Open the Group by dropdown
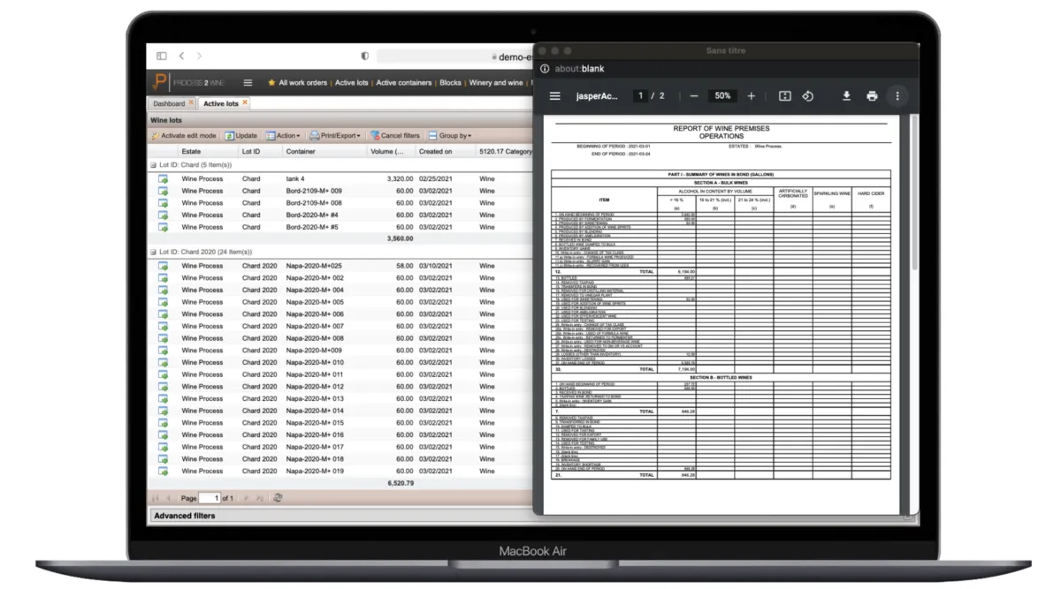The image size is (1061, 589). 450,136
